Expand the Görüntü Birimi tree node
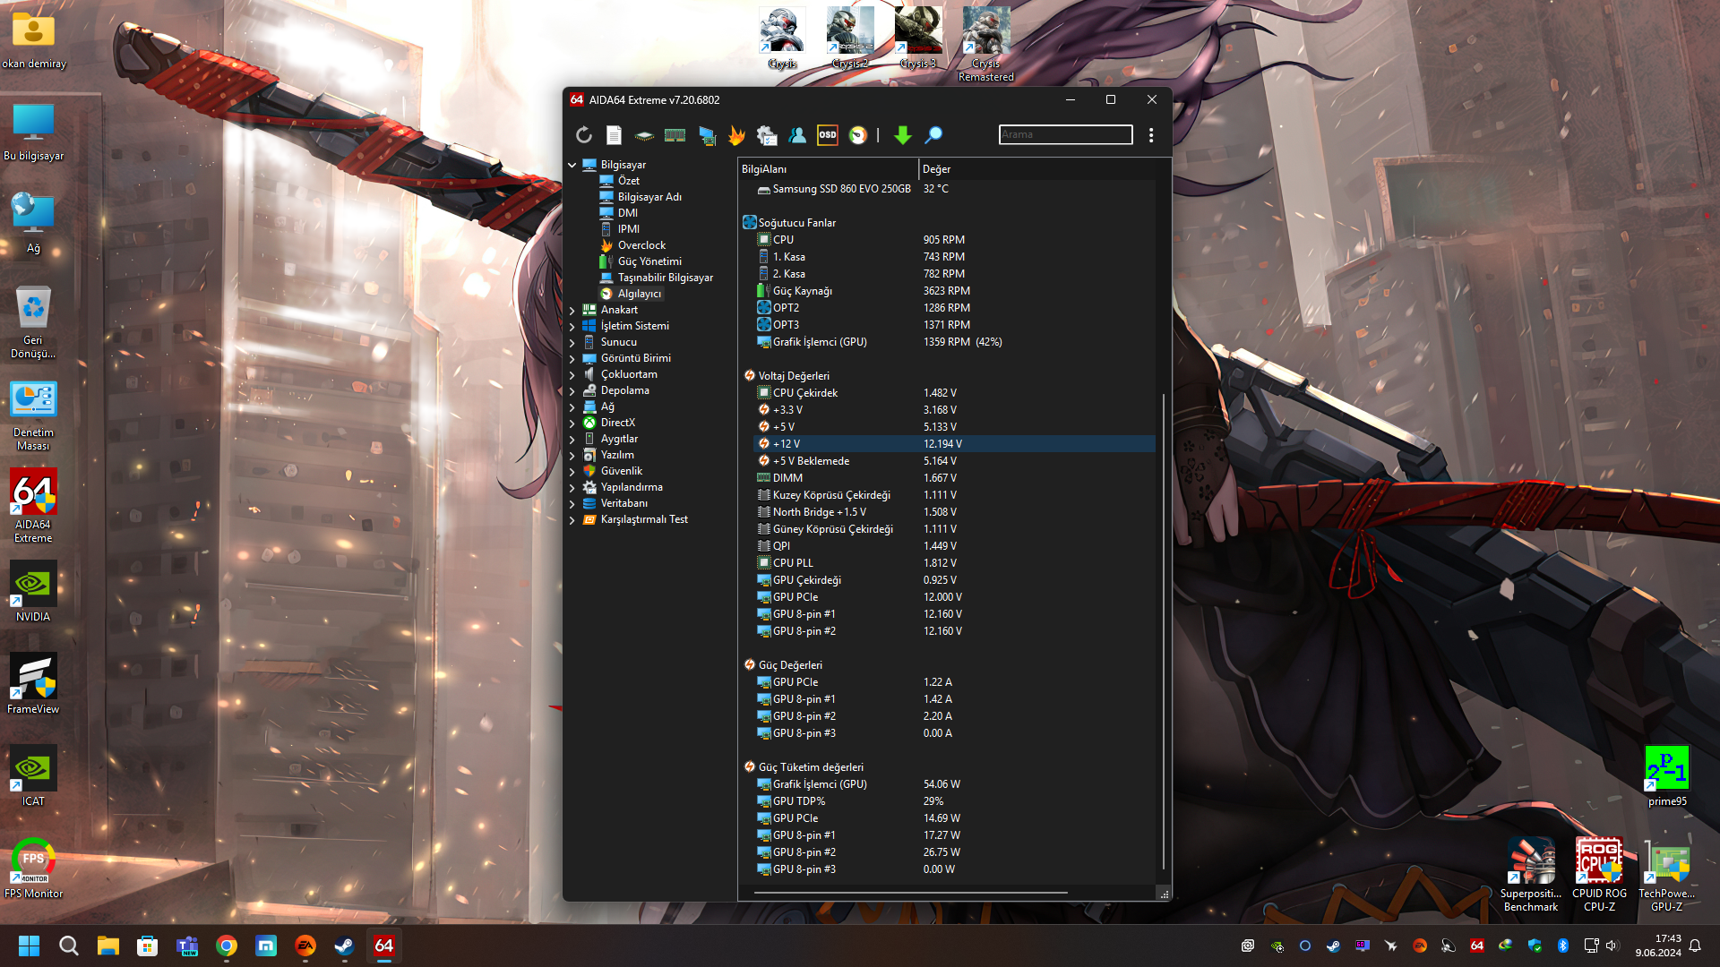The image size is (1720, 967). [572, 358]
